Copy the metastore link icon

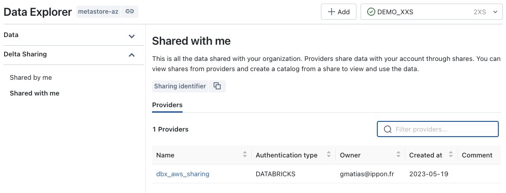[129, 12]
